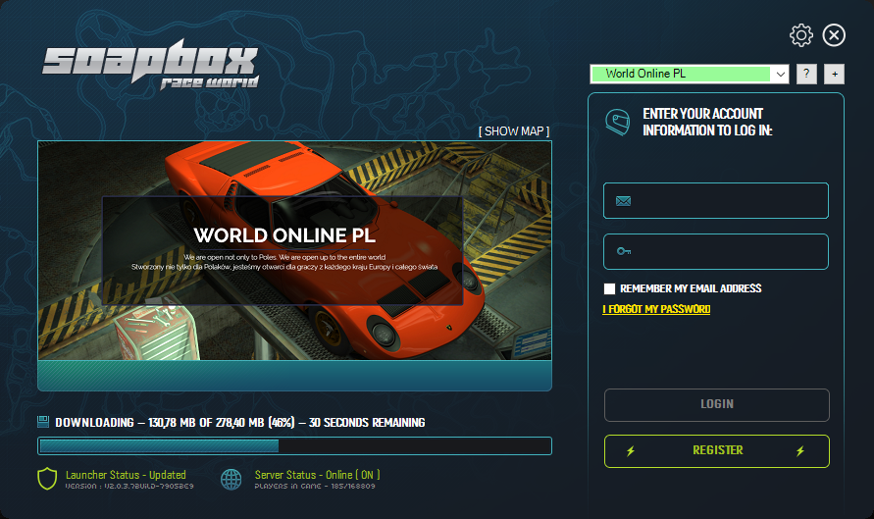Click the key icon in password field
The image size is (874, 519).
624,251
